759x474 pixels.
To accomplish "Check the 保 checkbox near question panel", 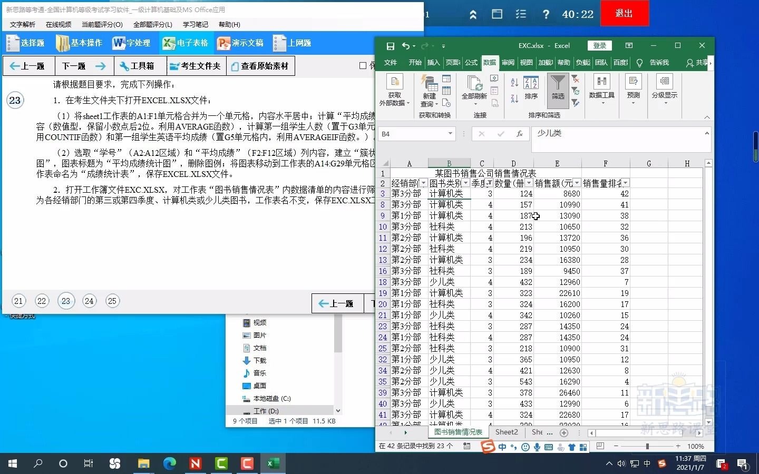I will pos(362,65).
